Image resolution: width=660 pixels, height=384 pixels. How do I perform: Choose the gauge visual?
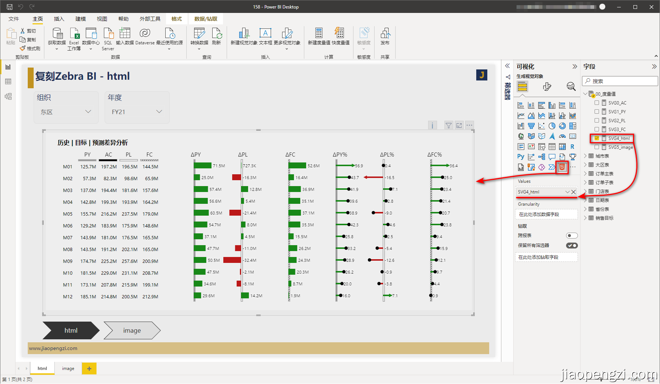coord(562,136)
